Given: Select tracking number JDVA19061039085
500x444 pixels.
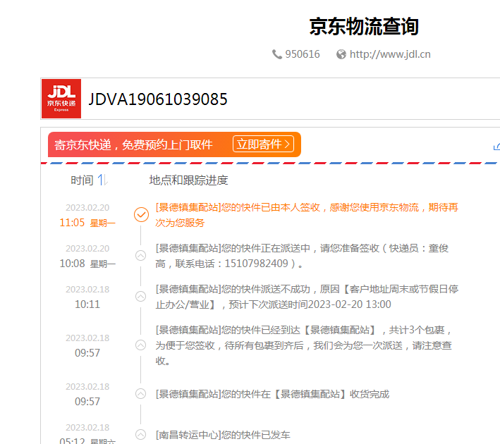Looking at the screenshot, I should (x=158, y=99).
